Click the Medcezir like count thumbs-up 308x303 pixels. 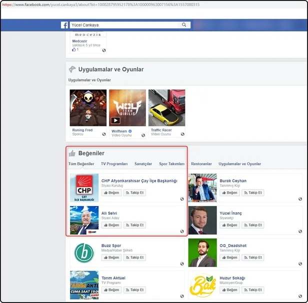pos(74,50)
